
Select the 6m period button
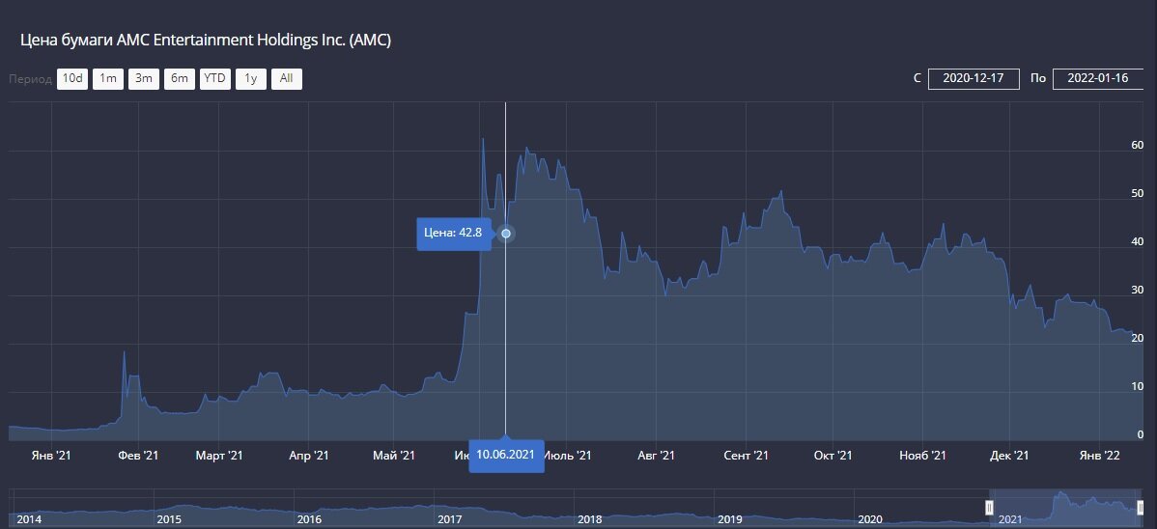[x=180, y=79]
